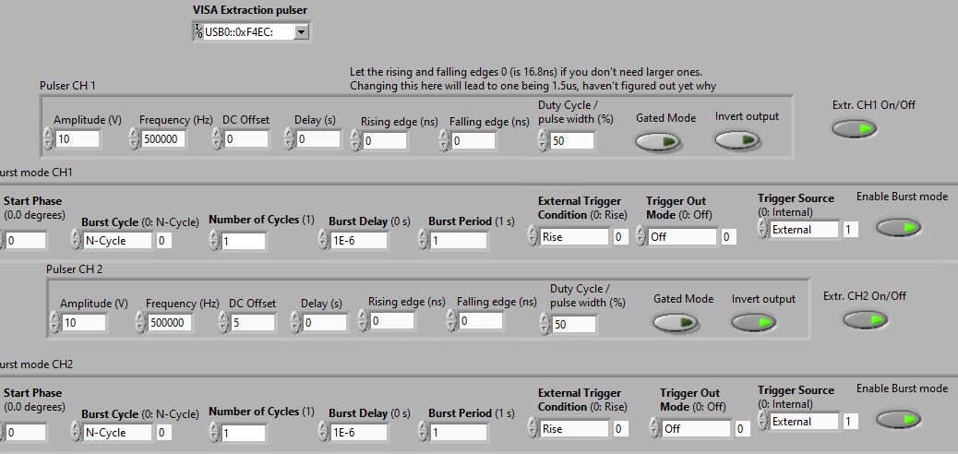Click the CH1 Burst Period stepper arrows

[x=423, y=239]
